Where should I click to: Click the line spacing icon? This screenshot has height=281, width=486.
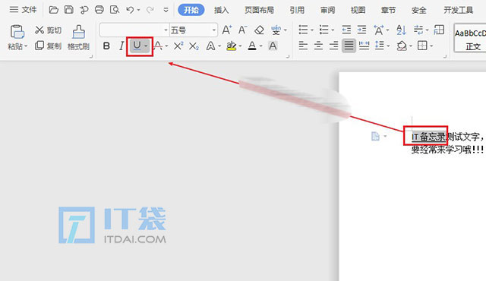(380, 46)
